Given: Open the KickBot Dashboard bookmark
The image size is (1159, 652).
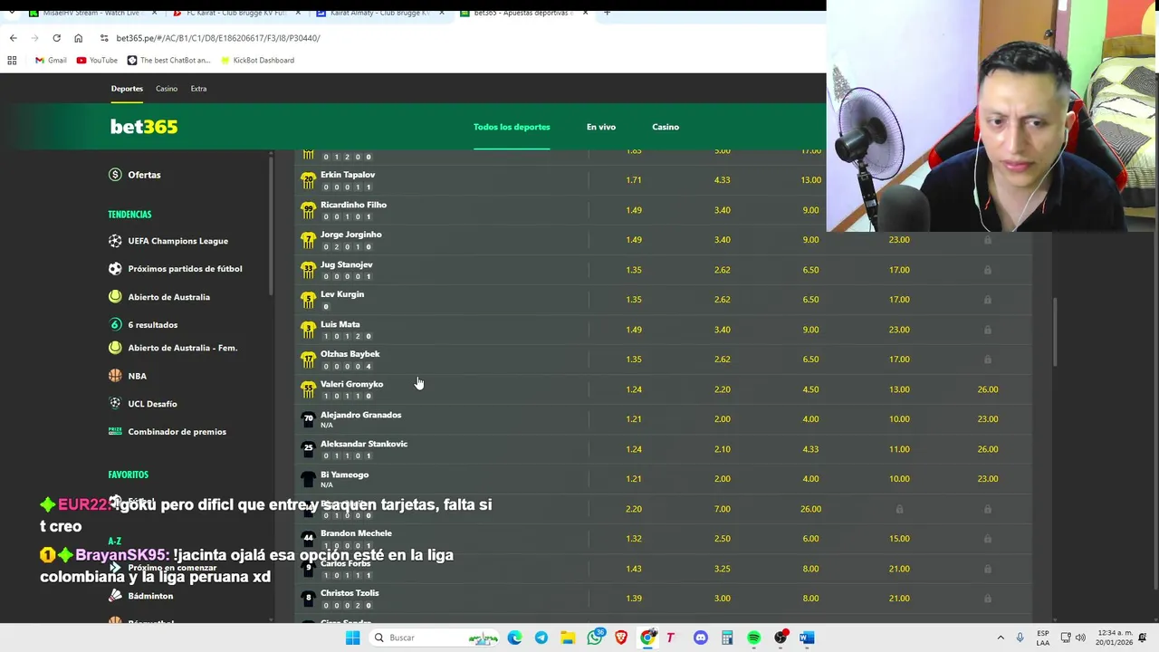Looking at the screenshot, I should tap(256, 61).
